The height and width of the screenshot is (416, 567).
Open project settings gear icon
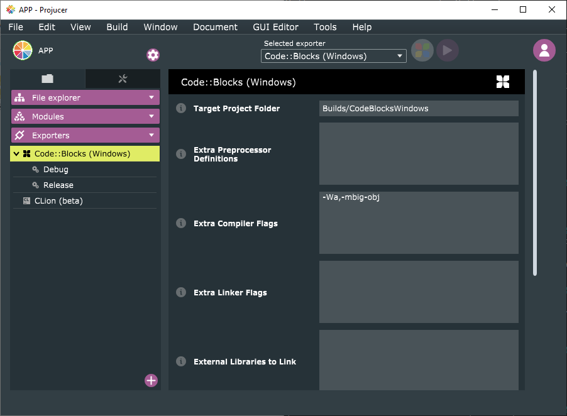153,55
